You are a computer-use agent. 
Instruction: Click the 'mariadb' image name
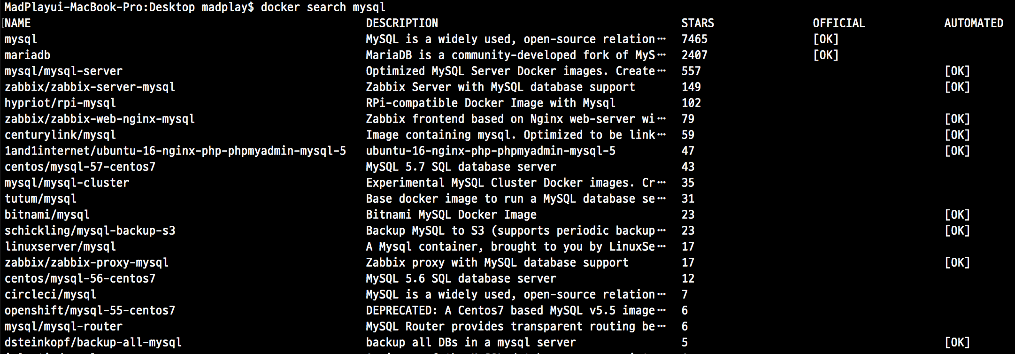[x=27, y=55]
